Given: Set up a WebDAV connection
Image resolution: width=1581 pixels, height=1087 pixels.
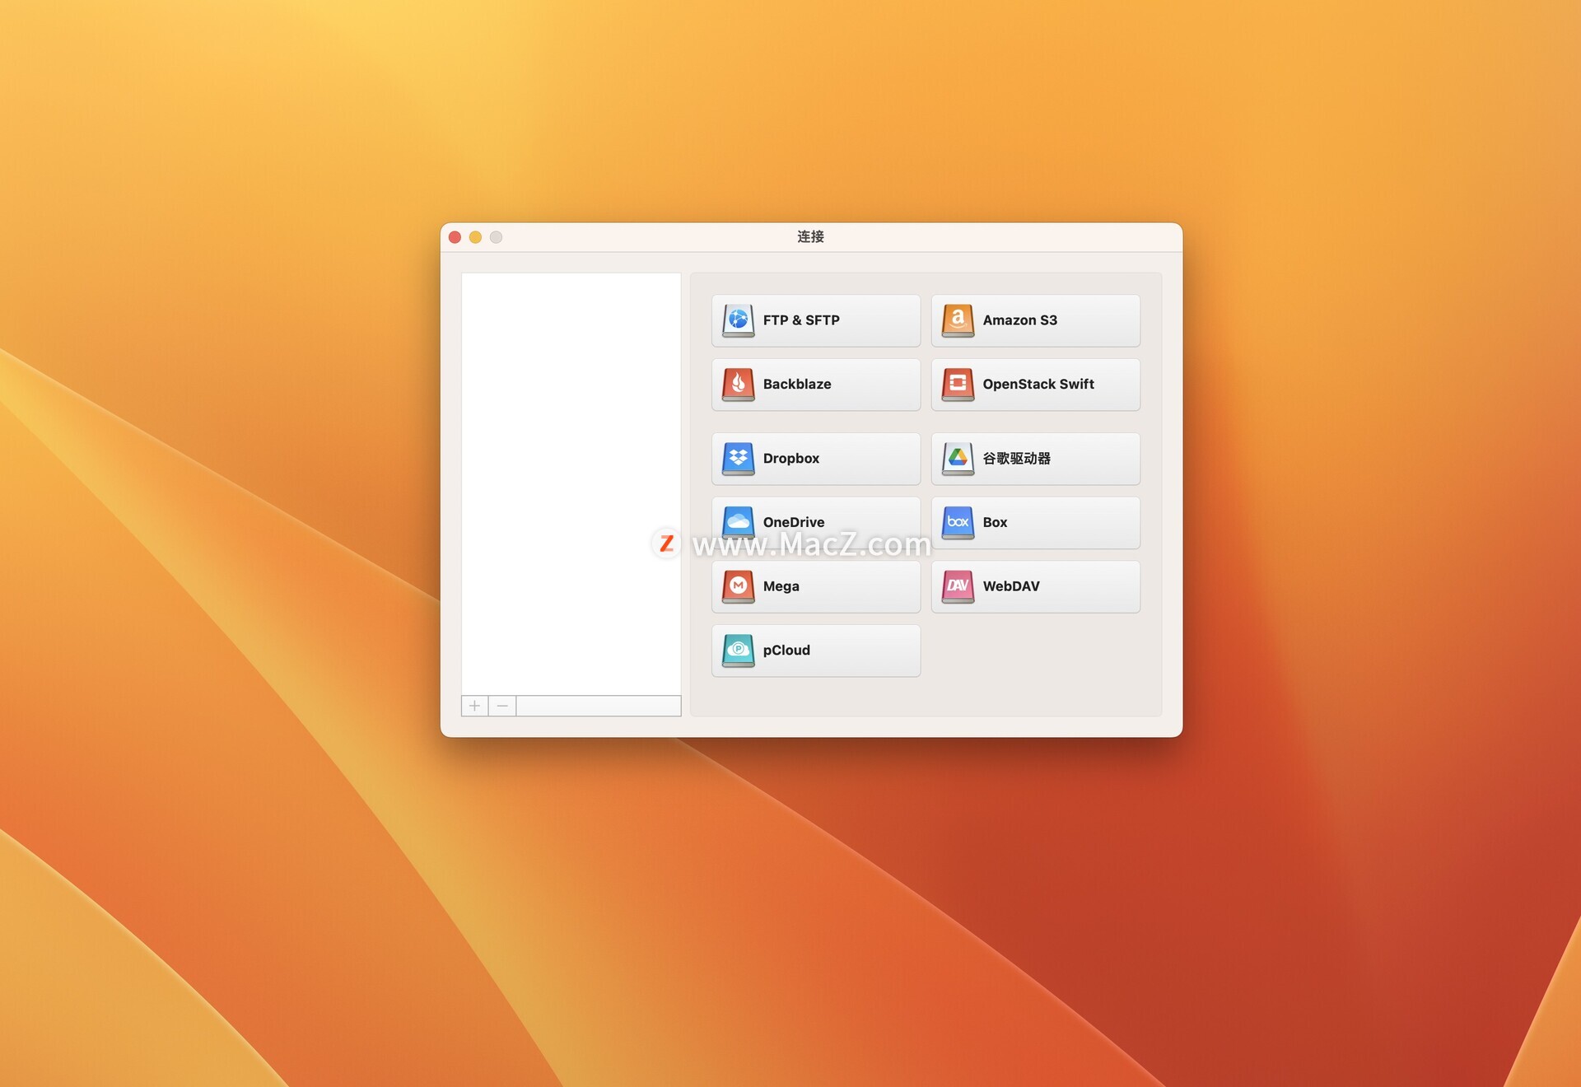Looking at the screenshot, I should 1035,586.
